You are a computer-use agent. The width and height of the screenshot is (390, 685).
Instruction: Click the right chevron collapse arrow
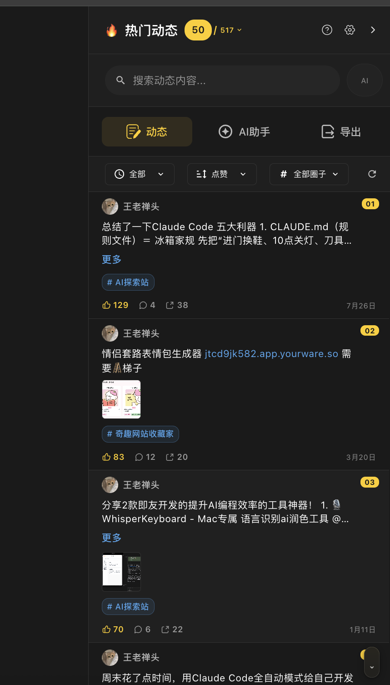pos(373,30)
